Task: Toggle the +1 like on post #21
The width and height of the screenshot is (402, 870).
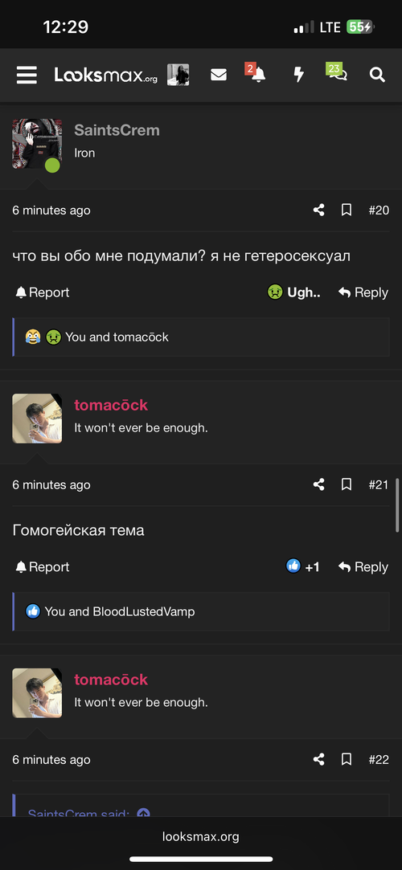Action: [302, 566]
